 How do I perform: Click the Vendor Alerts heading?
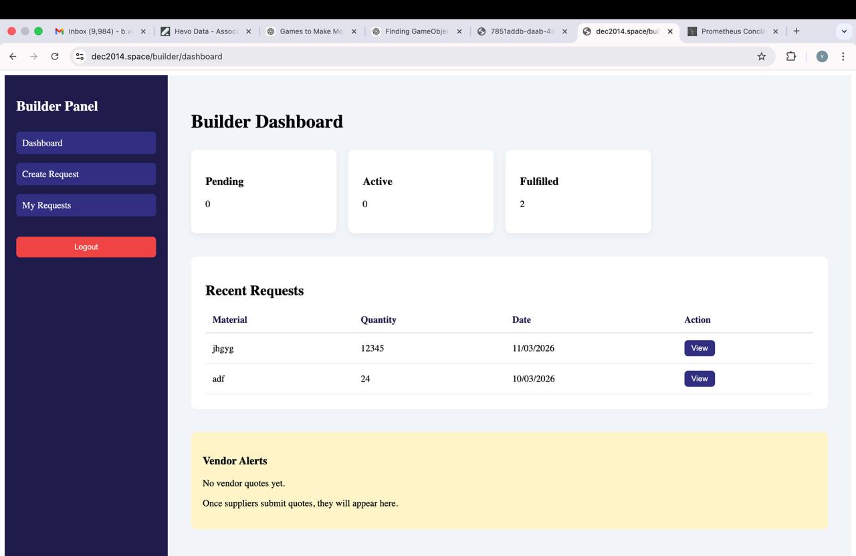(235, 460)
